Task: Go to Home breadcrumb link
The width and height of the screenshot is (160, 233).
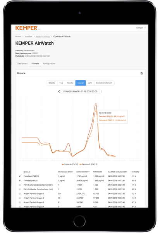Action: pos(18,37)
